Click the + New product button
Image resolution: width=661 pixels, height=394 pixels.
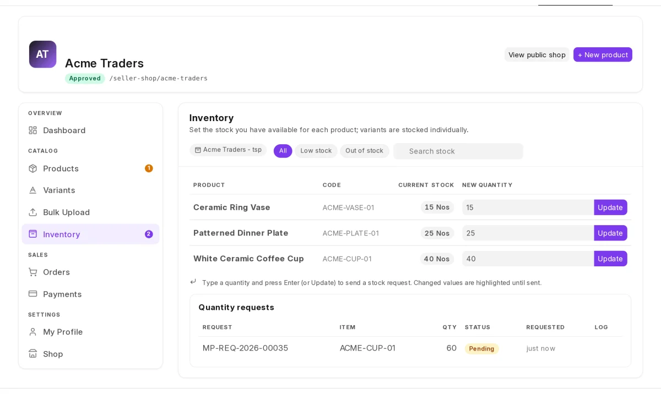[x=603, y=54]
